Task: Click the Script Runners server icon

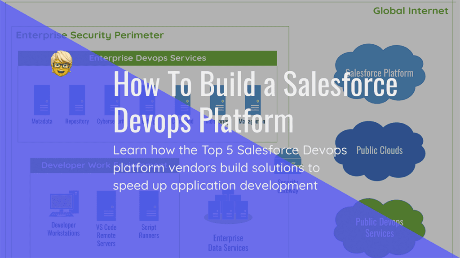Action: 149,206
